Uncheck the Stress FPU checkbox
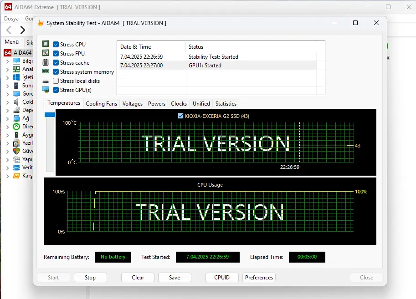This screenshot has height=299, width=416. pyautogui.click(x=56, y=54)
